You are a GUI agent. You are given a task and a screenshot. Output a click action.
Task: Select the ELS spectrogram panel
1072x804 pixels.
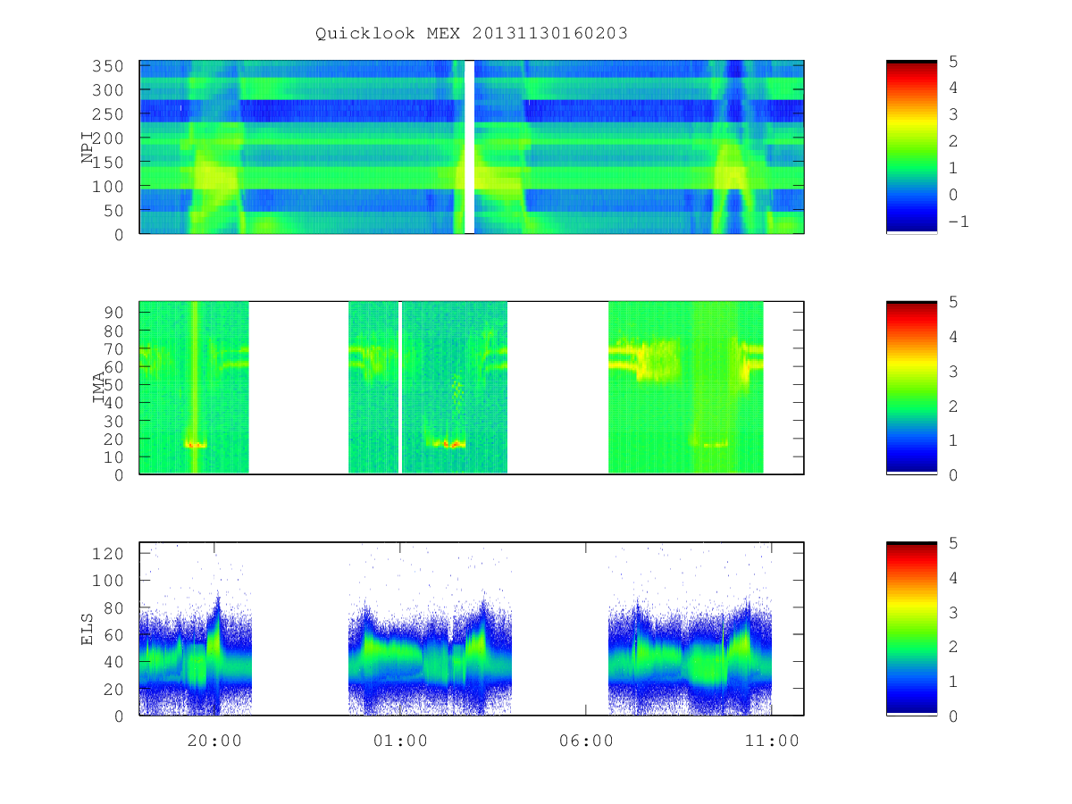[472, 629]
